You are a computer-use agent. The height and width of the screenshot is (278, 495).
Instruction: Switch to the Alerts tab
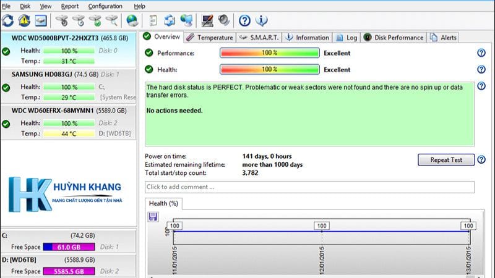pos(443,38)
